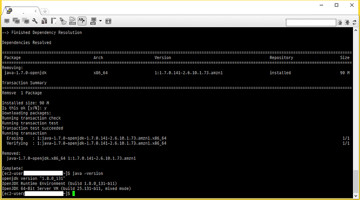Click 'java-1.7.0-openjdk' package name in table
This screenshot has width=360, height=200.
click(25, 73)
